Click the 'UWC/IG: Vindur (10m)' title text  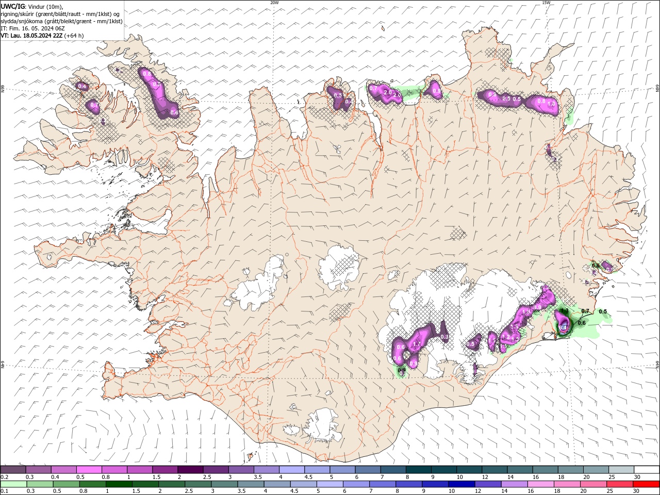click(31, 6)
